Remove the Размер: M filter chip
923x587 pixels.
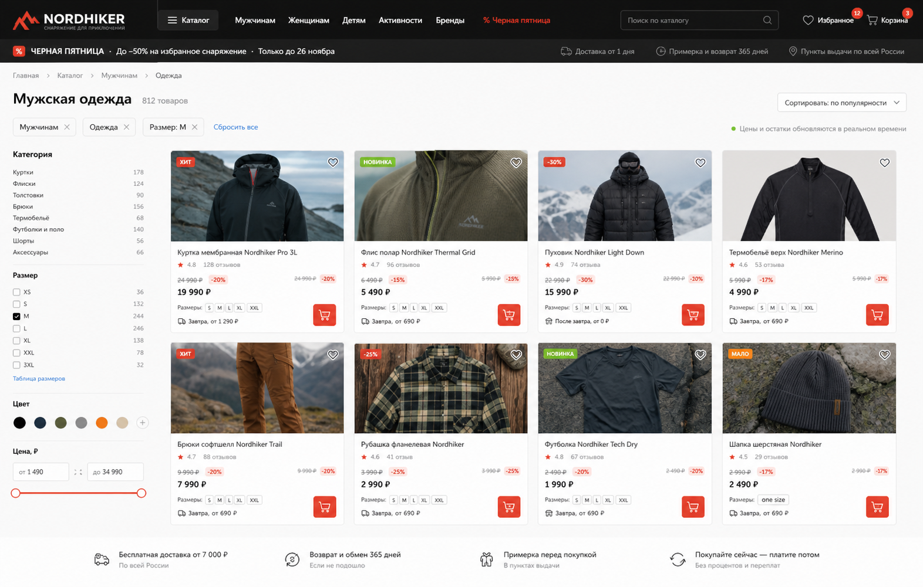(194, 127)
